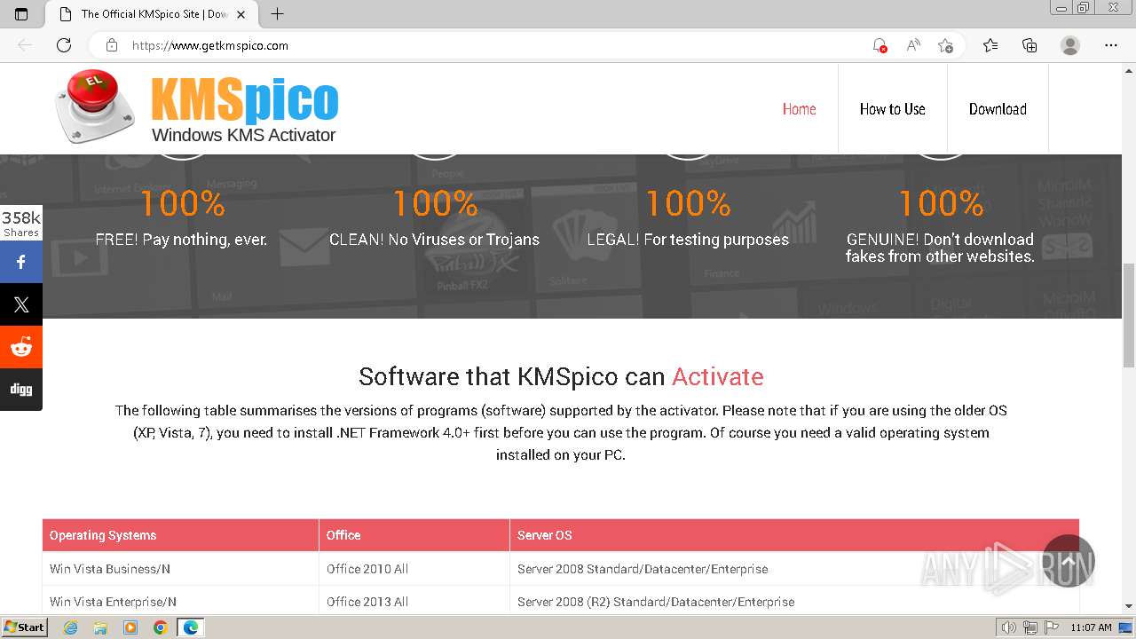Click the Software that KMSpico can Activate heading
Viewport: 1136px width, 639px height.
[561, 376]
